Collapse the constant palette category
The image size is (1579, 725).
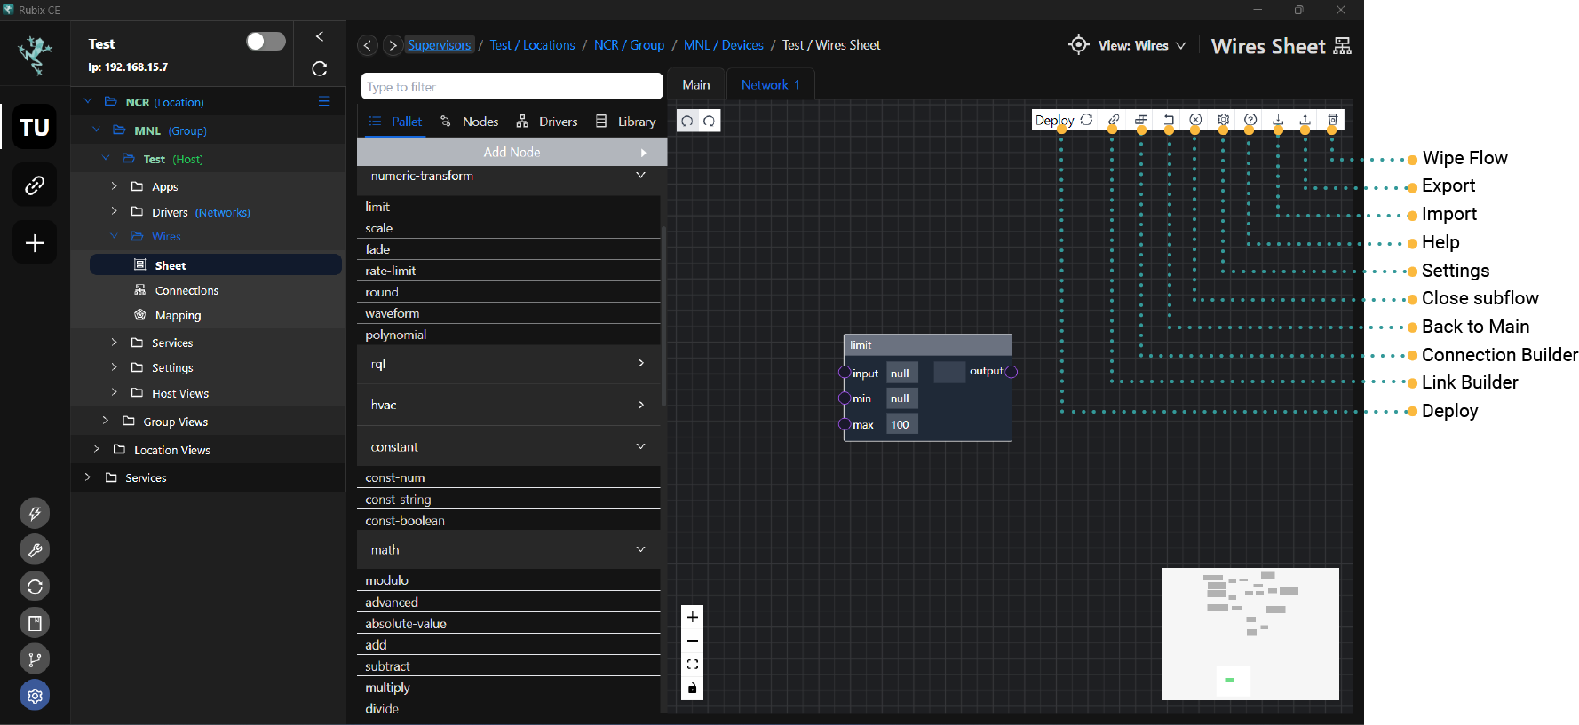point(640,446)
